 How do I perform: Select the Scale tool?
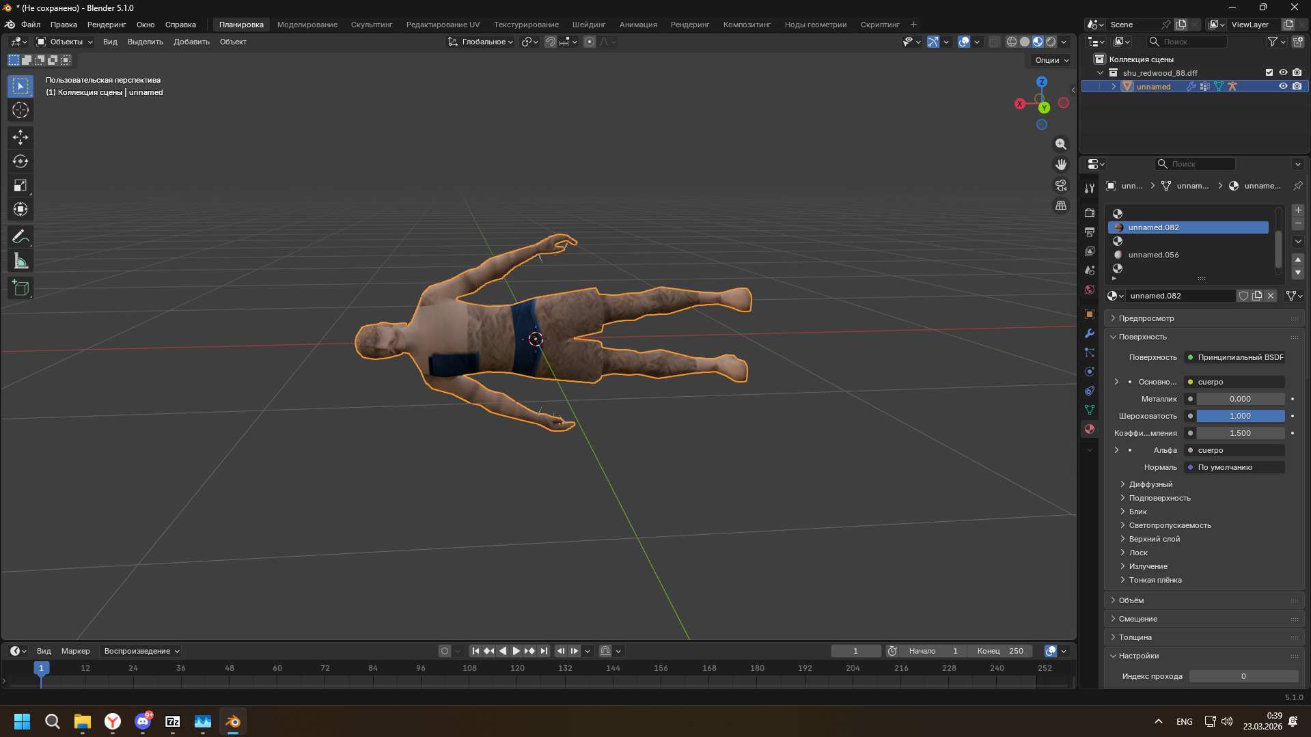coord(20,186)
